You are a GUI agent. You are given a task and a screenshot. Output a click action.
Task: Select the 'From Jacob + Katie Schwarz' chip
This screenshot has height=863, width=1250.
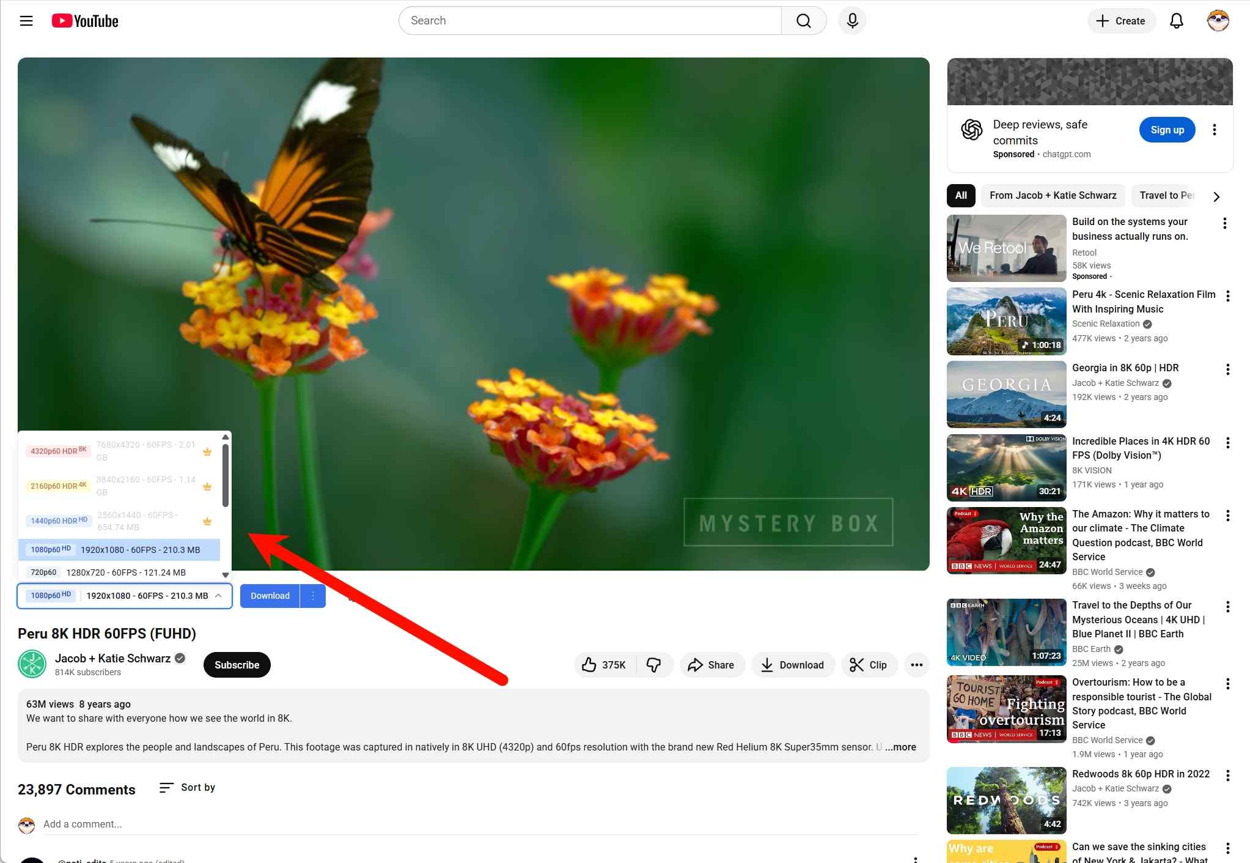tap(1053, 196)
